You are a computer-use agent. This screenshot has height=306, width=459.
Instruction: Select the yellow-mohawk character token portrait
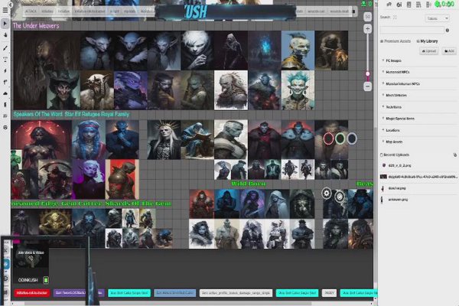(298, 50)
